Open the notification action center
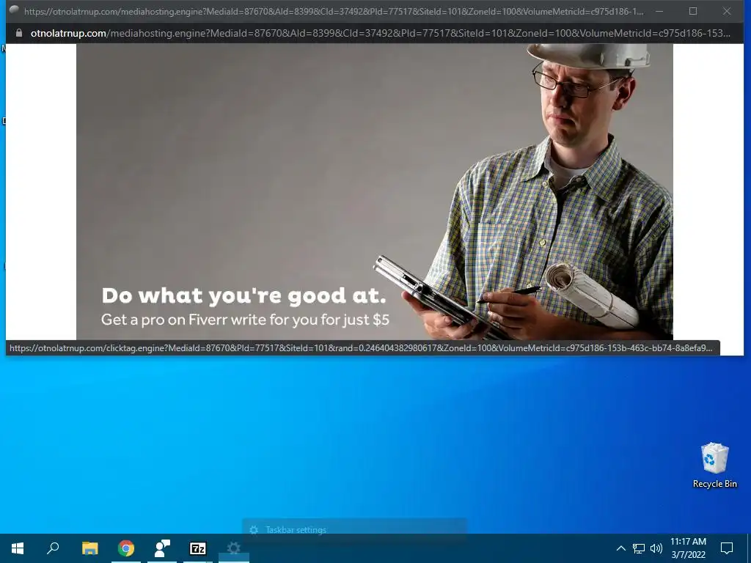 coord(727,548)
